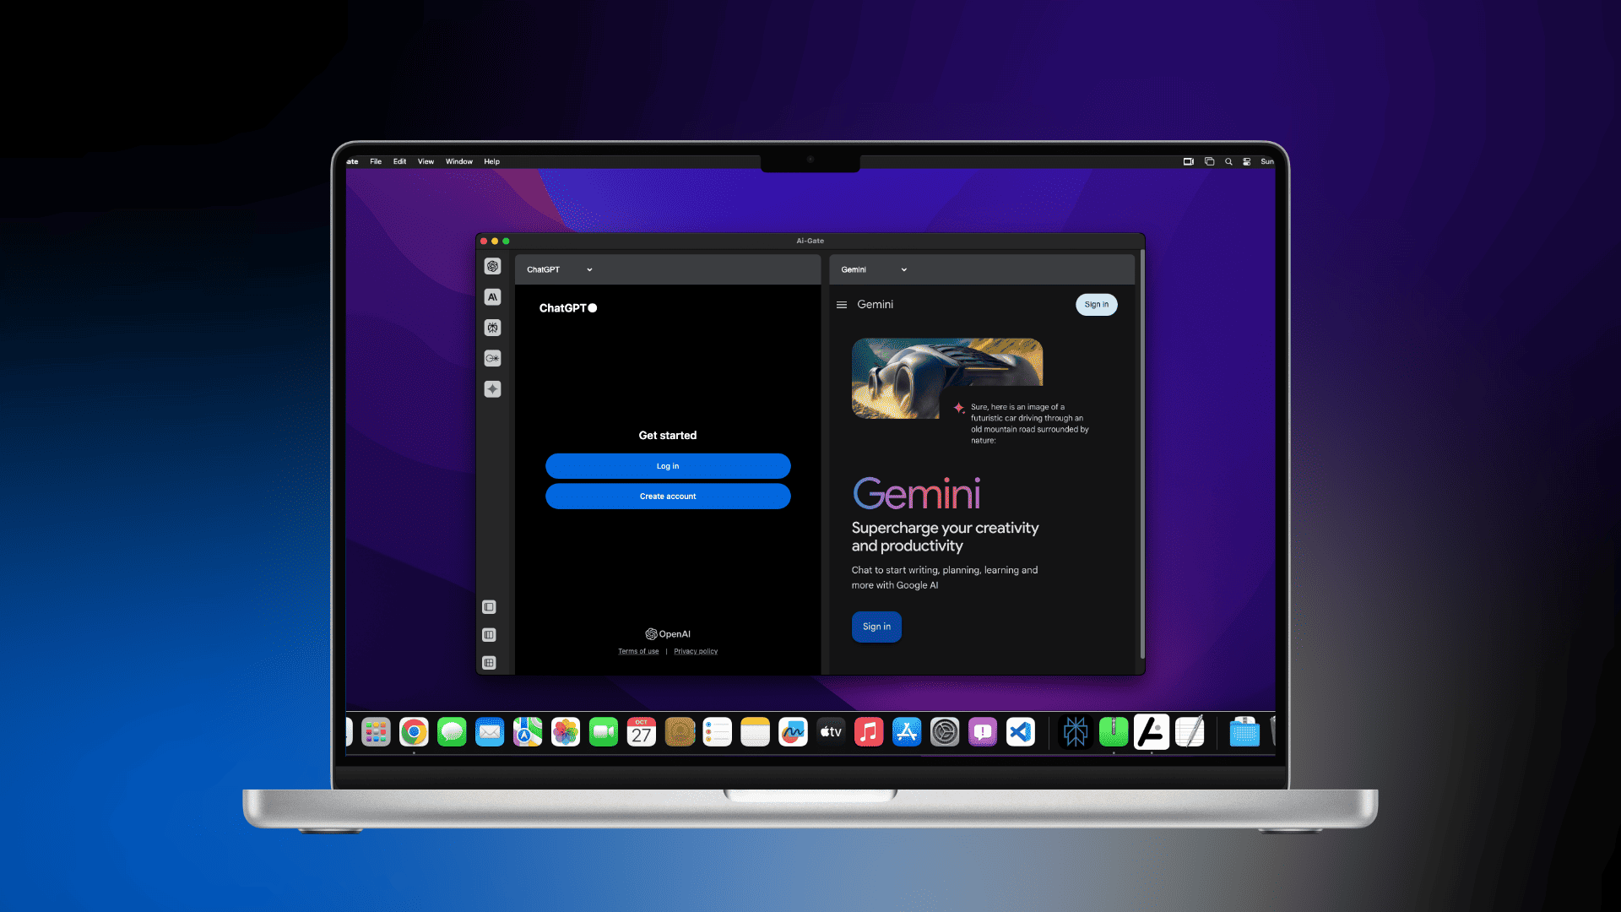This screenshot has width=1621, height=912.
Task: Click Sign in button on Gemini landing page
Action: coord(875,626)
